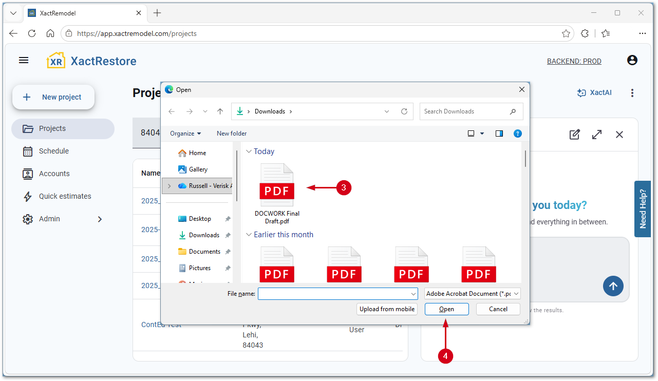
Task: Refresh the browser page
Action: (x=32, y=33)
